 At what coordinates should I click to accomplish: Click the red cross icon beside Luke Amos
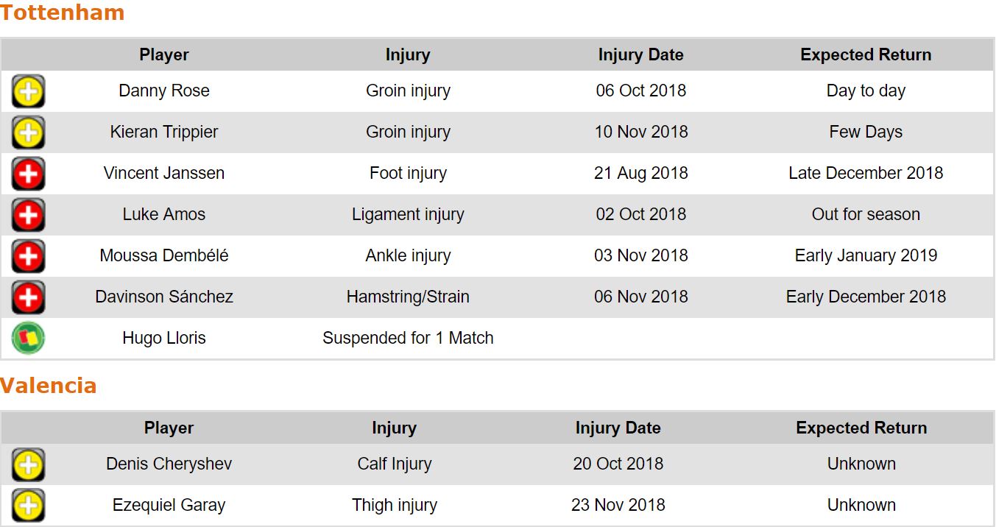coord(29,216)
